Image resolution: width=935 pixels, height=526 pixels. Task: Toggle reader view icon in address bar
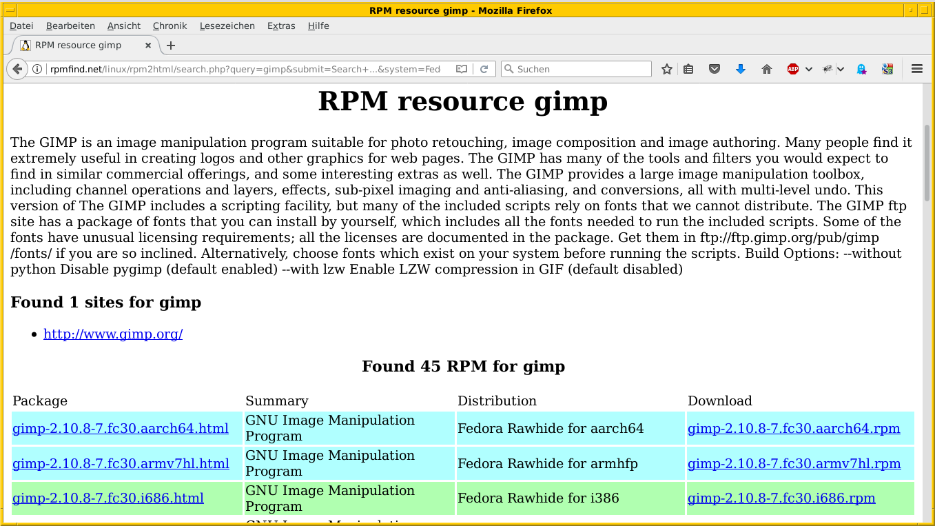(x=462, y=69)
